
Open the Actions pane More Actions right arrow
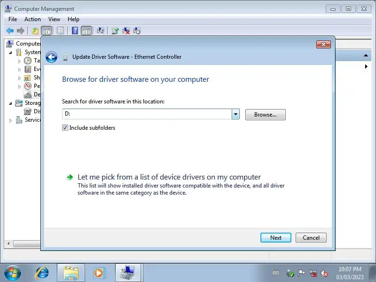click(x=366, y=66)
